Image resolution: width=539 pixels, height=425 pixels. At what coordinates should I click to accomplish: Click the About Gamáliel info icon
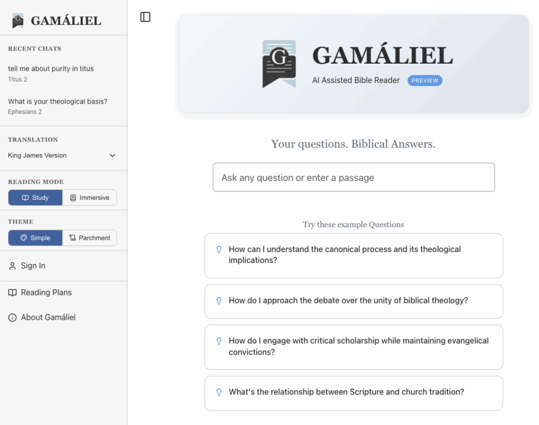(13, 318)
